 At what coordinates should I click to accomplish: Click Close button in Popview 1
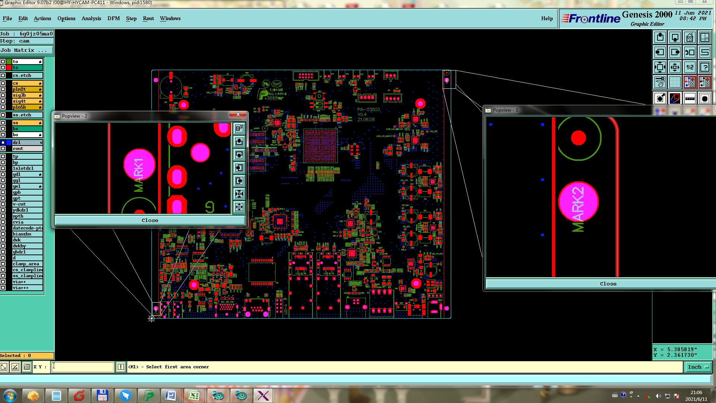(x=607, y=284)
